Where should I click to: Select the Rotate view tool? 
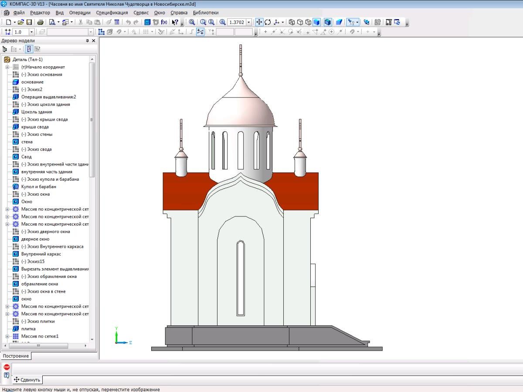coord(268,22)
